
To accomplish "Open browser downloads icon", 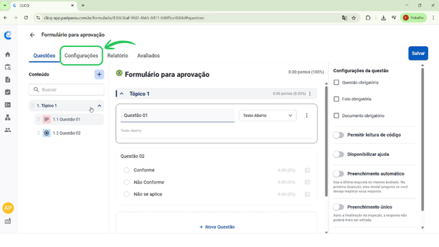I will point(383,18).
